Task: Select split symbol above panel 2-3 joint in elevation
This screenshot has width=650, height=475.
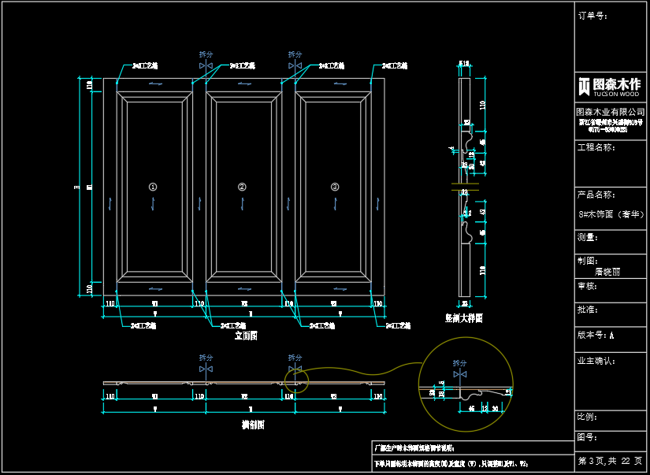Action: tap(295, 66)
